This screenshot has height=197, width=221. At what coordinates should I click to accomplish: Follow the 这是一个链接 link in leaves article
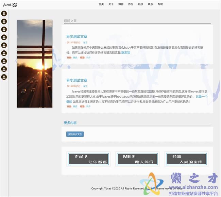(x=202, y=97)
